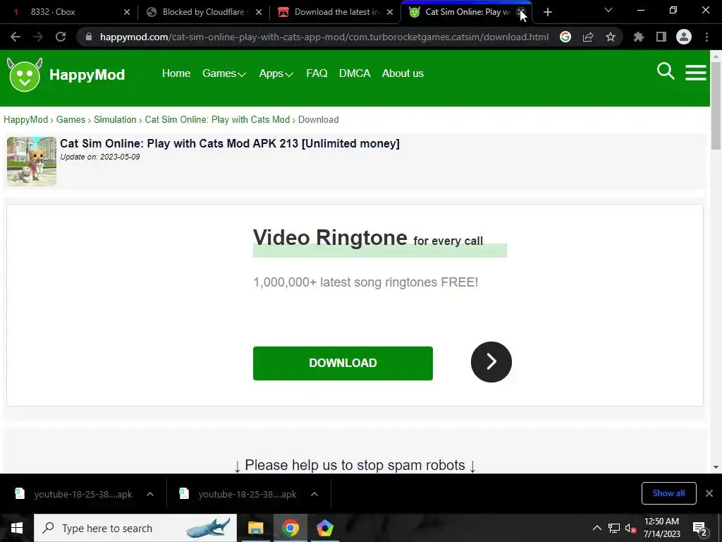Image resolution: width=722 pixels, height=542 pixels.
Task: Open the site search magnifier icon
Action: click(x=666, y=72)
